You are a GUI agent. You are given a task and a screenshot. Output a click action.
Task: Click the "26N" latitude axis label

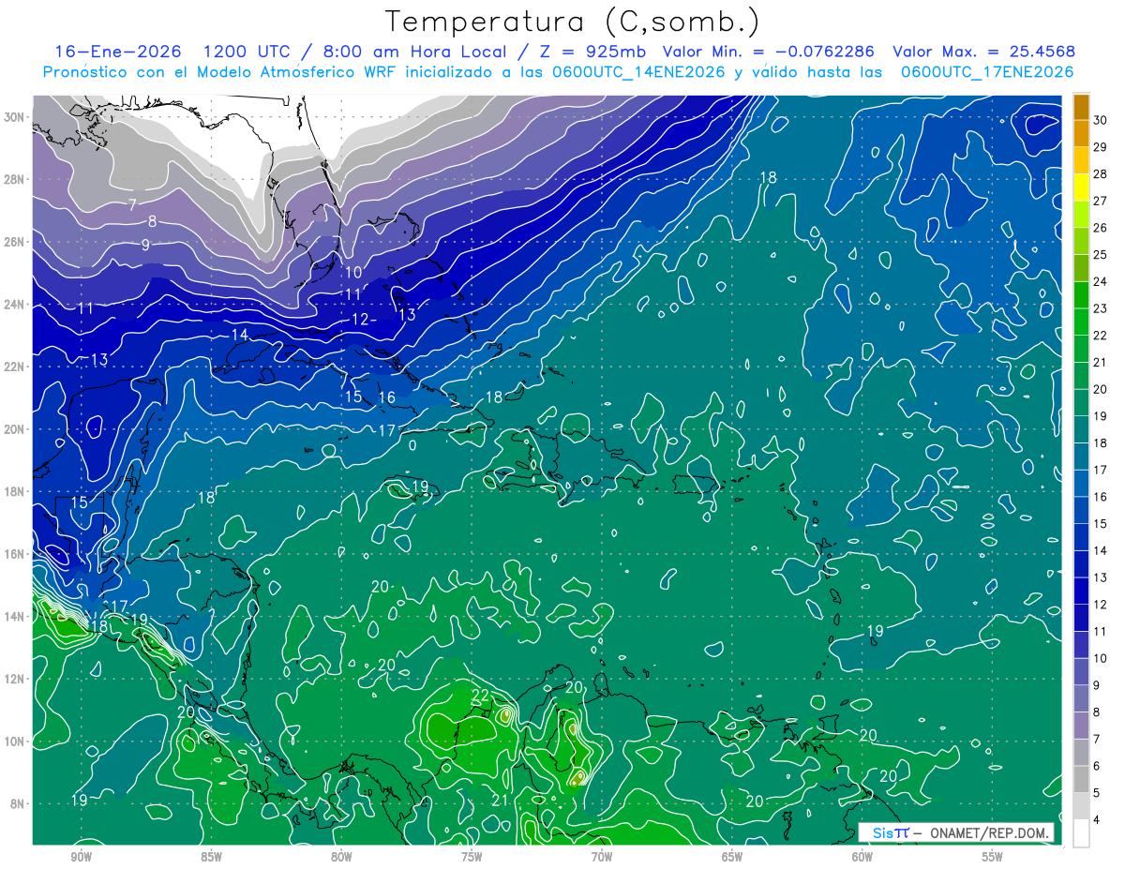(16, 242)
